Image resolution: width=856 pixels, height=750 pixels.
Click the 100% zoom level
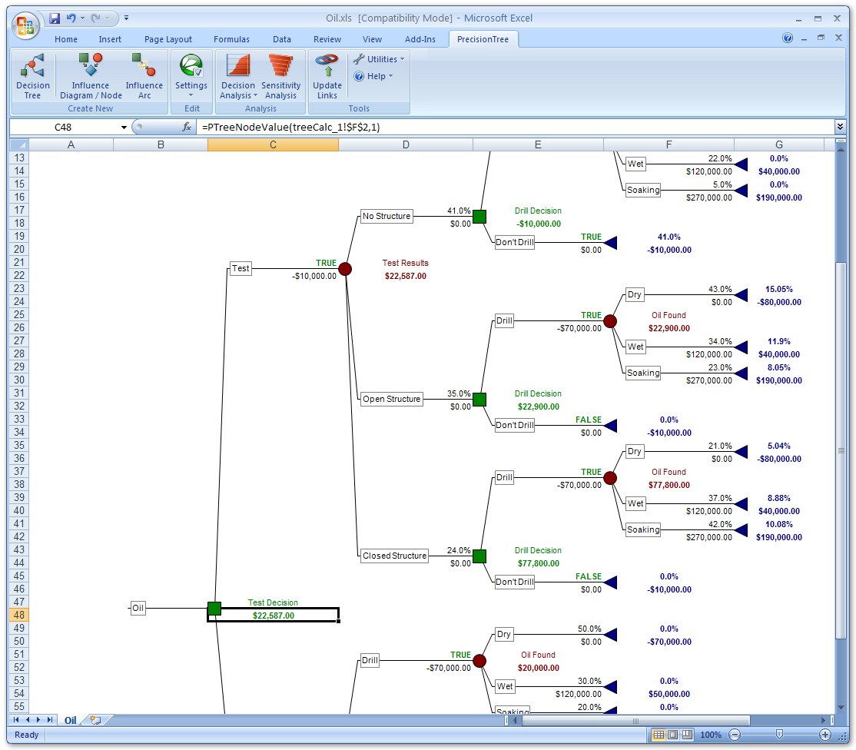point(711,735)
